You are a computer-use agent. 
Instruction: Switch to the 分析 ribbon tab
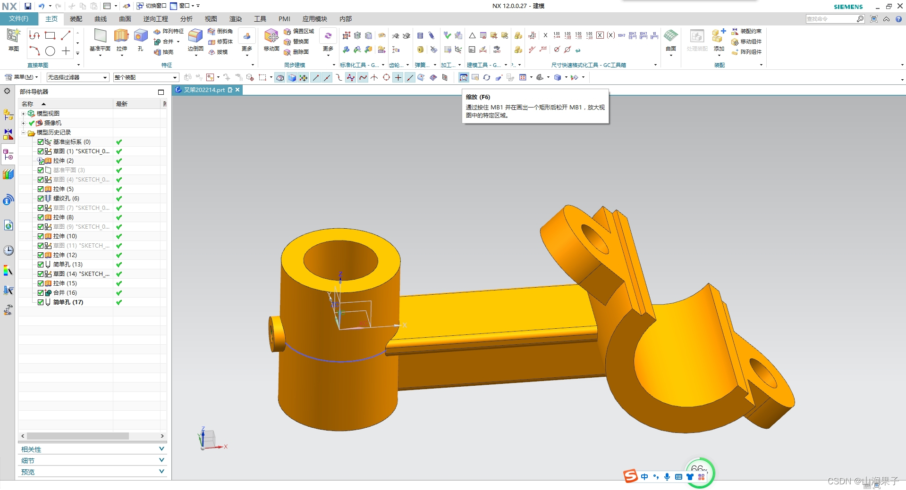coord(186,19)
